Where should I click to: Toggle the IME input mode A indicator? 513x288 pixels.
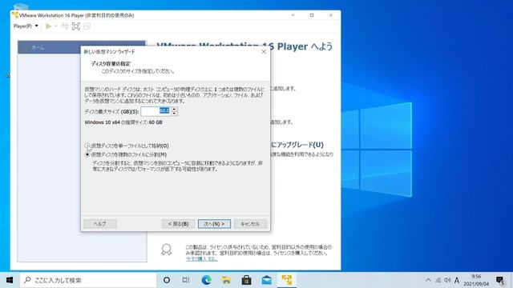457,280
